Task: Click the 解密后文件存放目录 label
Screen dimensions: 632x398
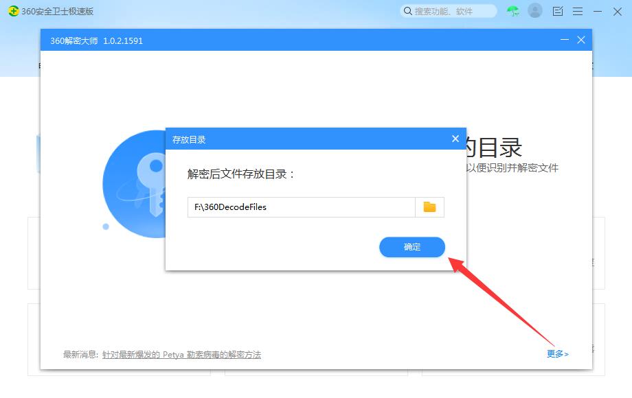Action: (240, 174)
